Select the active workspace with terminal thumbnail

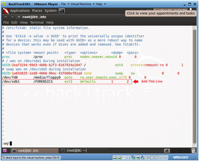[x=167, y=151]
